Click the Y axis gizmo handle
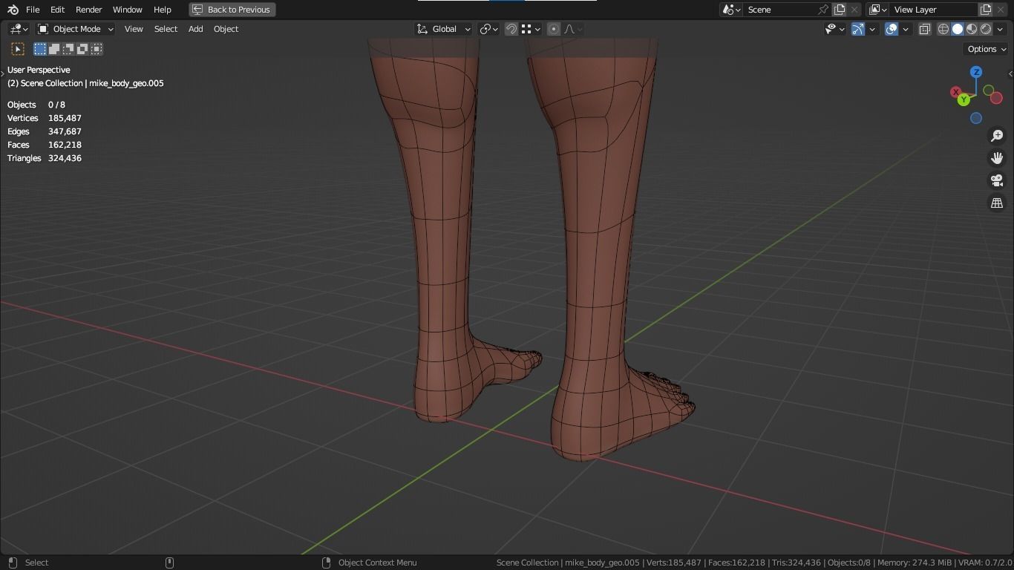Image resolution: width=1014 pixels, height=570 pixels. 964,99
